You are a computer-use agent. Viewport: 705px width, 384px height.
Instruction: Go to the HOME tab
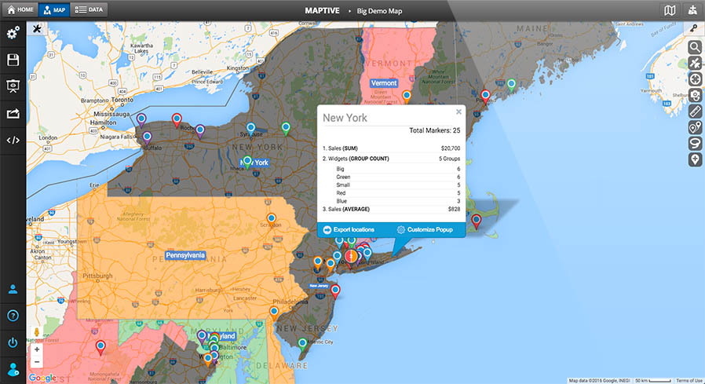20,9
